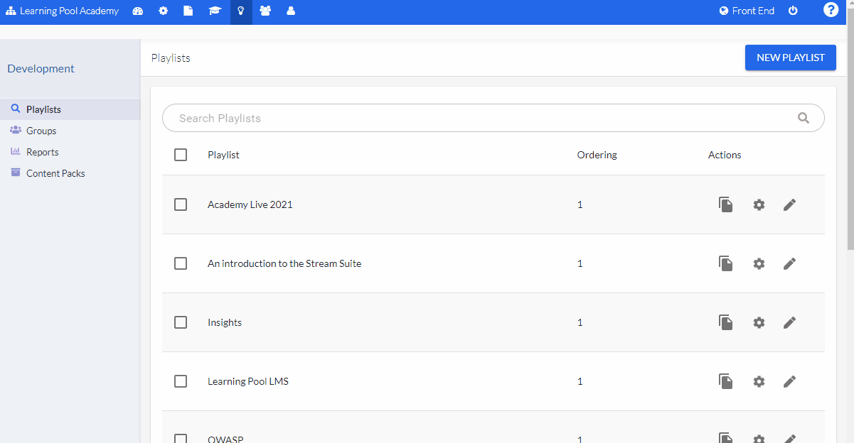Open the courses graduation cap icon
This screenshot has height=443, width=854.
[x=215, y=11]
